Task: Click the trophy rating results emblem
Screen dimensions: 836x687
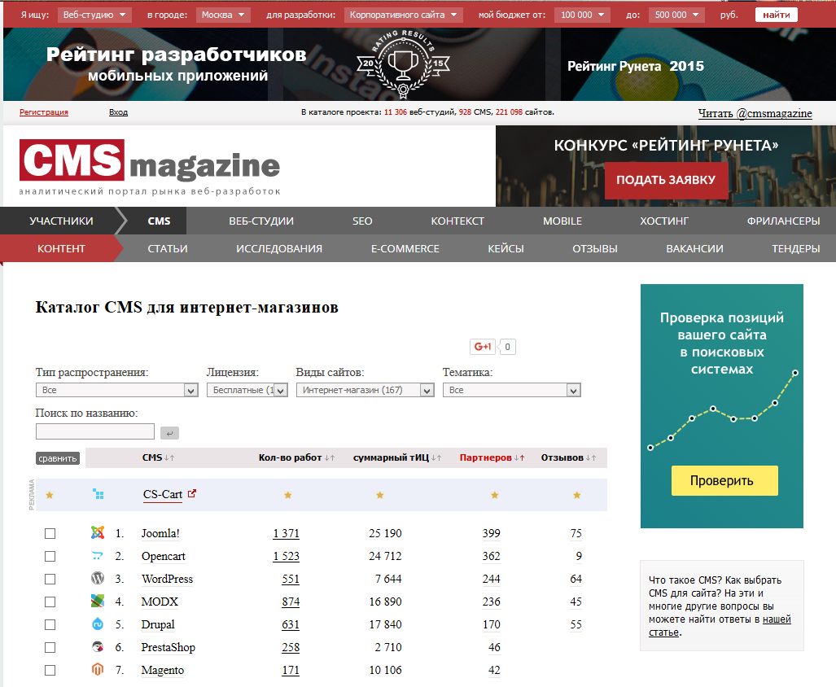Action: tap(403, 64)
